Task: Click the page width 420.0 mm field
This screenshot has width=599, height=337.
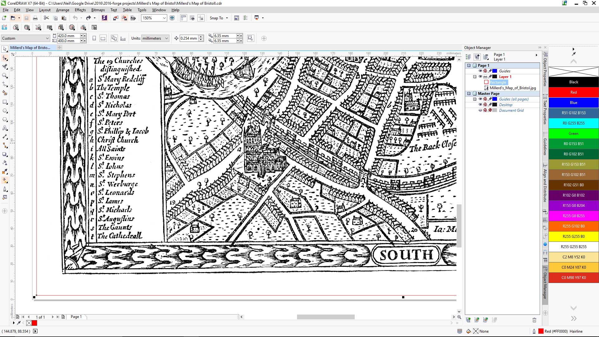Action: [68, 36]
